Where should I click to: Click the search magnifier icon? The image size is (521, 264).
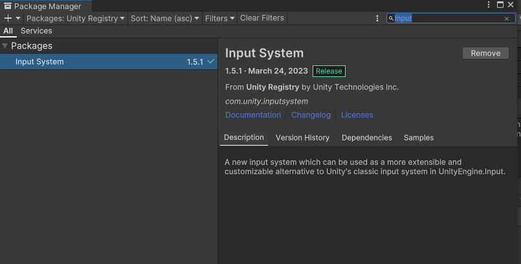391,18
